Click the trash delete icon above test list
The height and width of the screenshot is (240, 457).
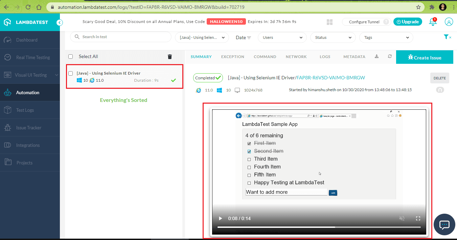point(170,57)
